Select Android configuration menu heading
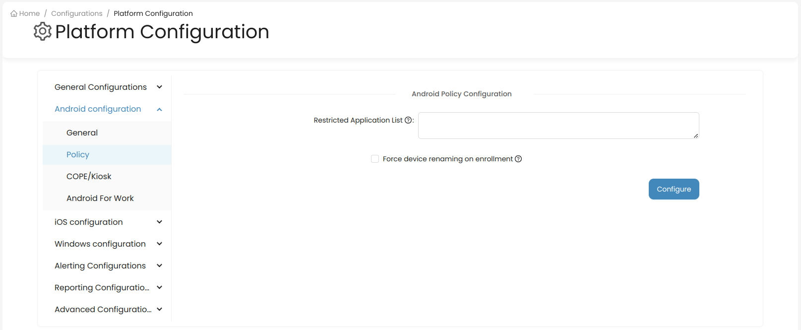 pos(107,109)
